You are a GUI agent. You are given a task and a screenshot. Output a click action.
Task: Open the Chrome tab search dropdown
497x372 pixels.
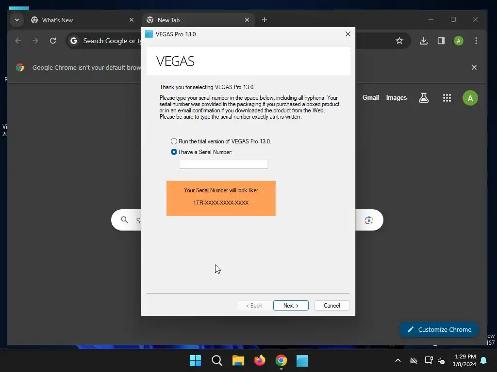coord(17,20)
